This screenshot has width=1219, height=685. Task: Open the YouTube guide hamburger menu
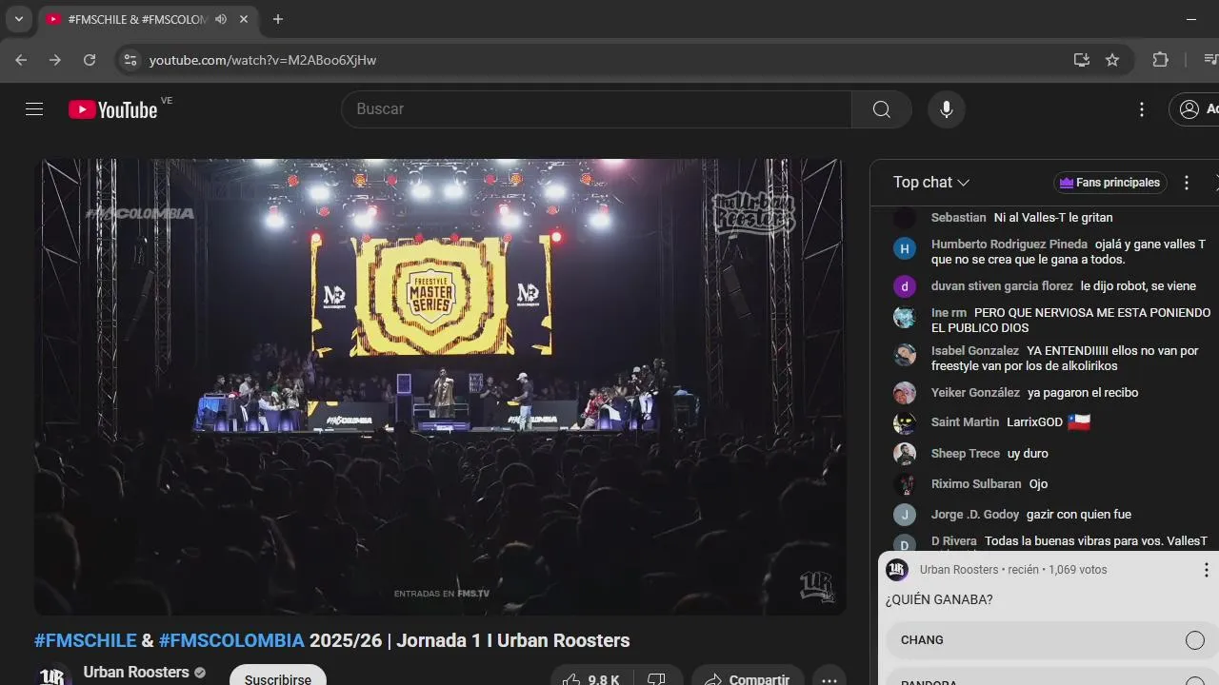pos(34,109)
